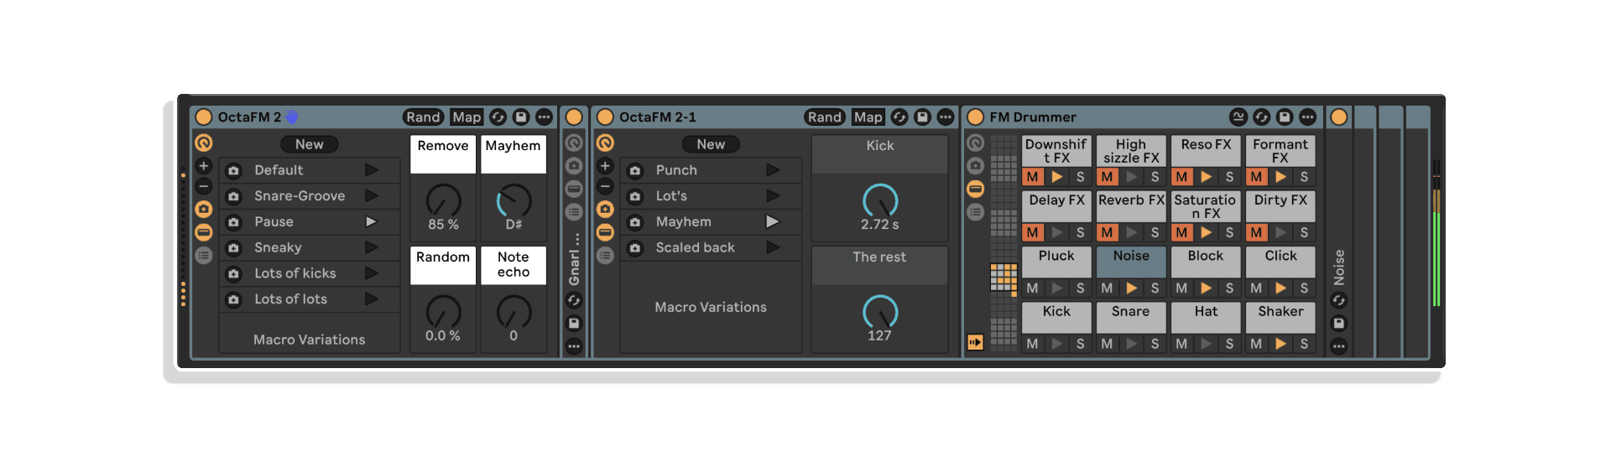Click save preset icon in OctaFM 2-1 header
This screenshot has width=1611, height=462.
pyautogui.click(x=922, y=117)
